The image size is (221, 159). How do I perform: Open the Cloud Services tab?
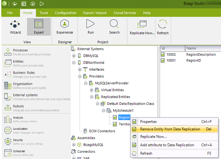point(125,13)
